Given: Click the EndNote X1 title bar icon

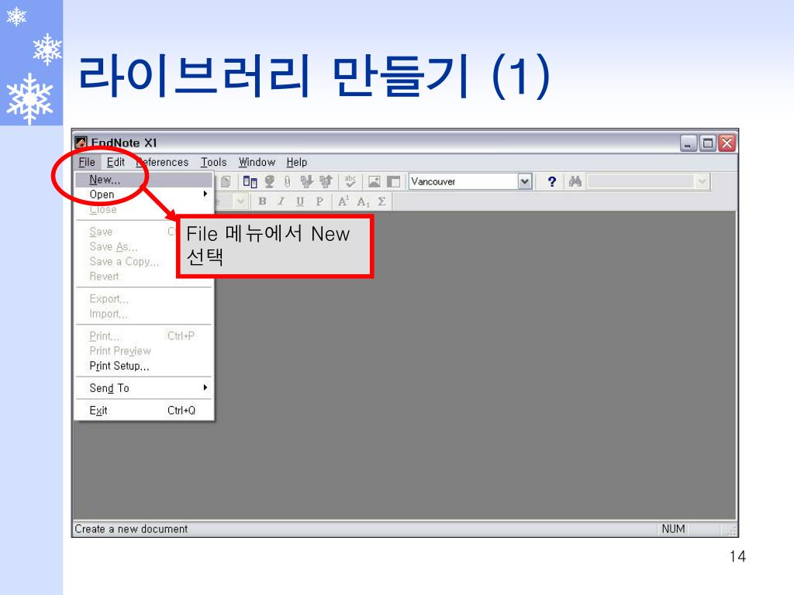Looking at the screenshot, I should tap(81, 143).
